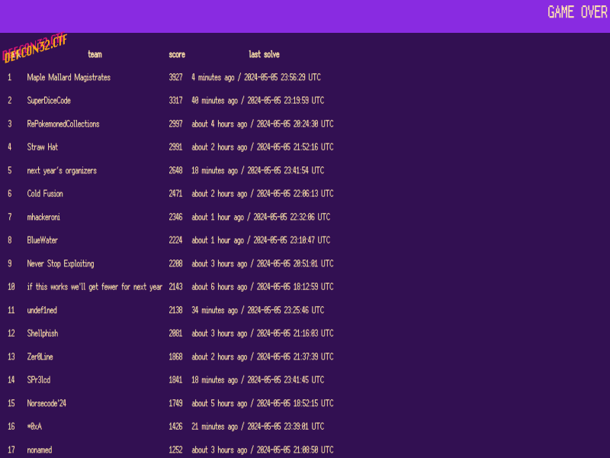Viewport: 610px width, 458px height.
Task: Click the nonamed team at rank 17
Action: coord(40,450)
